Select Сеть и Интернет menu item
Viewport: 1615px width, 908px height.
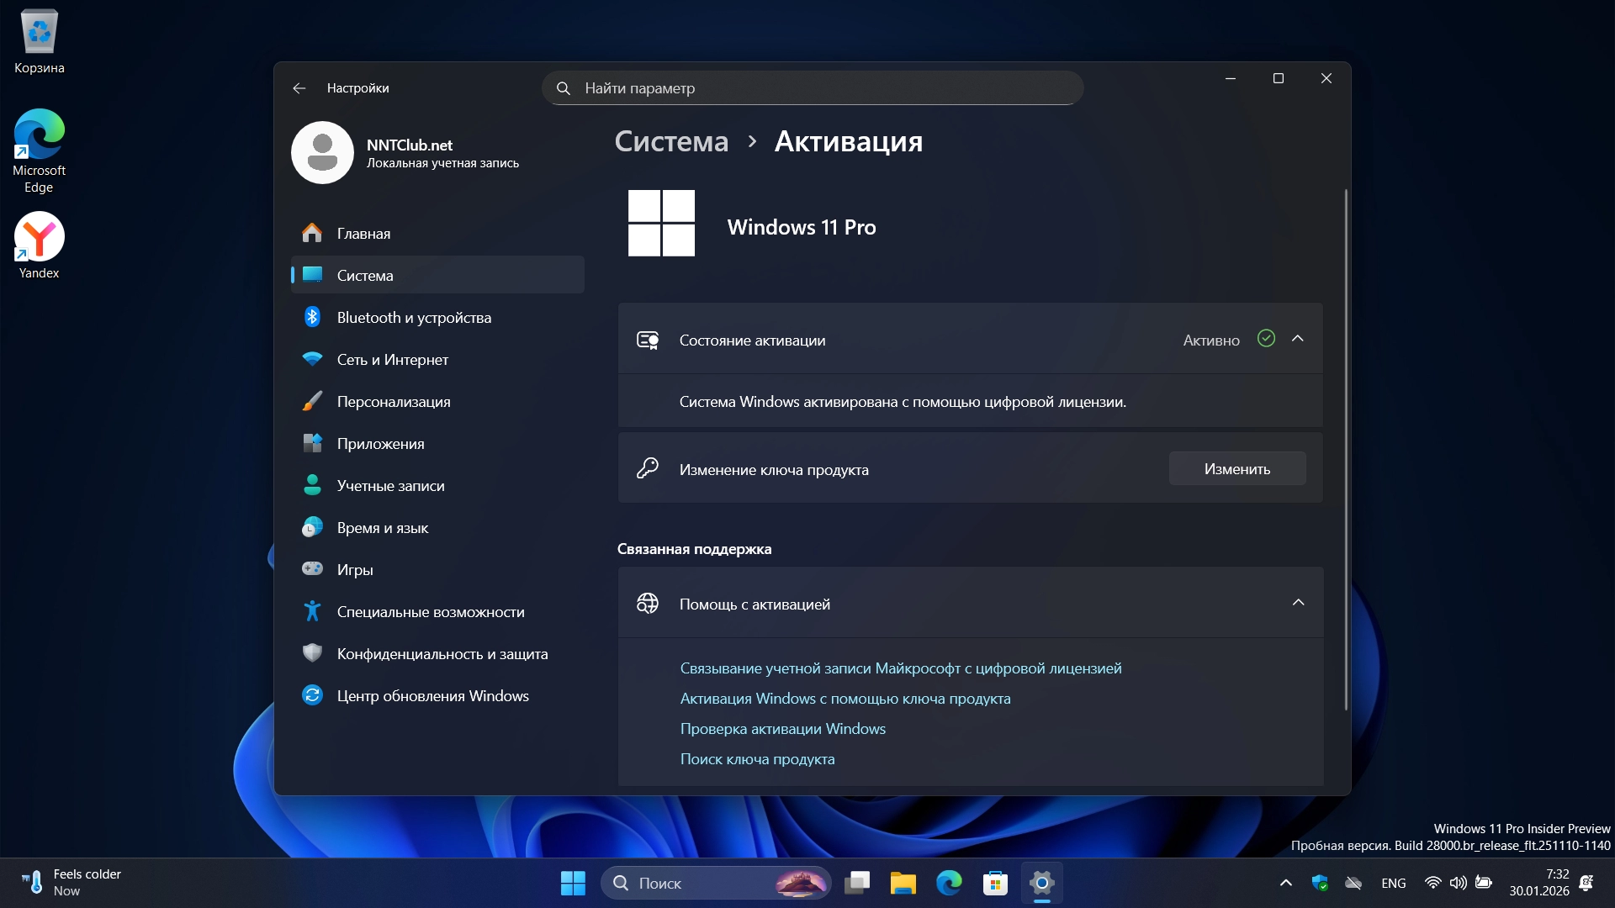392,360
